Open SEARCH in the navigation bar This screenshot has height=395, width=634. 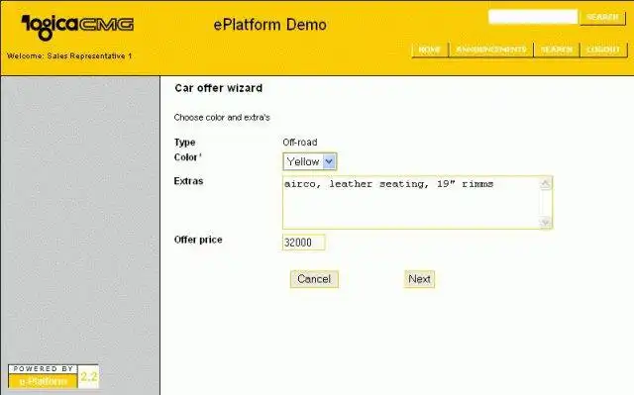point(557,49)
